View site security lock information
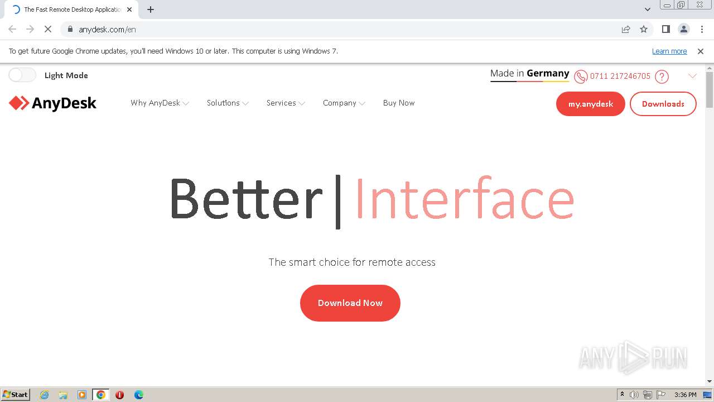Image resolution: width=714 pixels, height=402 pixels. point(70,29)
